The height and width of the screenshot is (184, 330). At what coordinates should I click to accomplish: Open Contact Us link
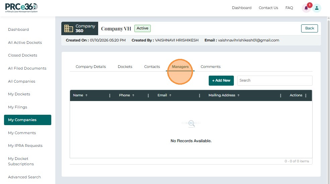click(x=268, y=8)
